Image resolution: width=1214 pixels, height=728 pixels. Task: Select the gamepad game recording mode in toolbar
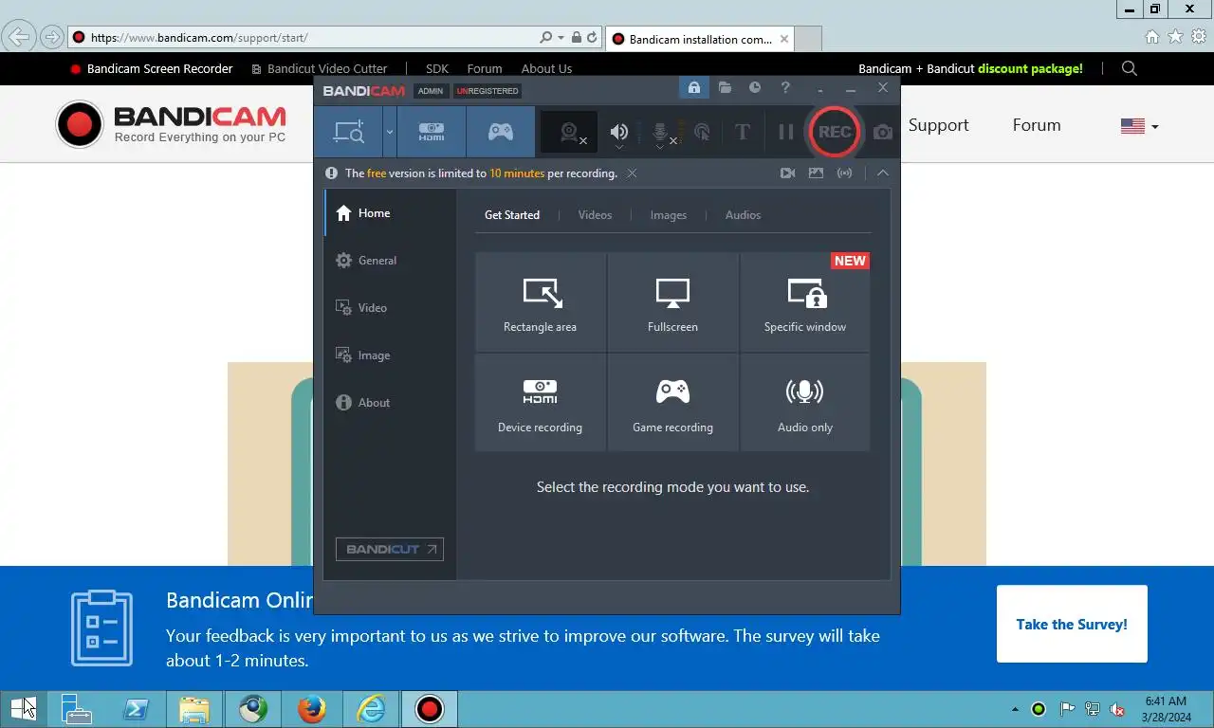coord(501,132)
